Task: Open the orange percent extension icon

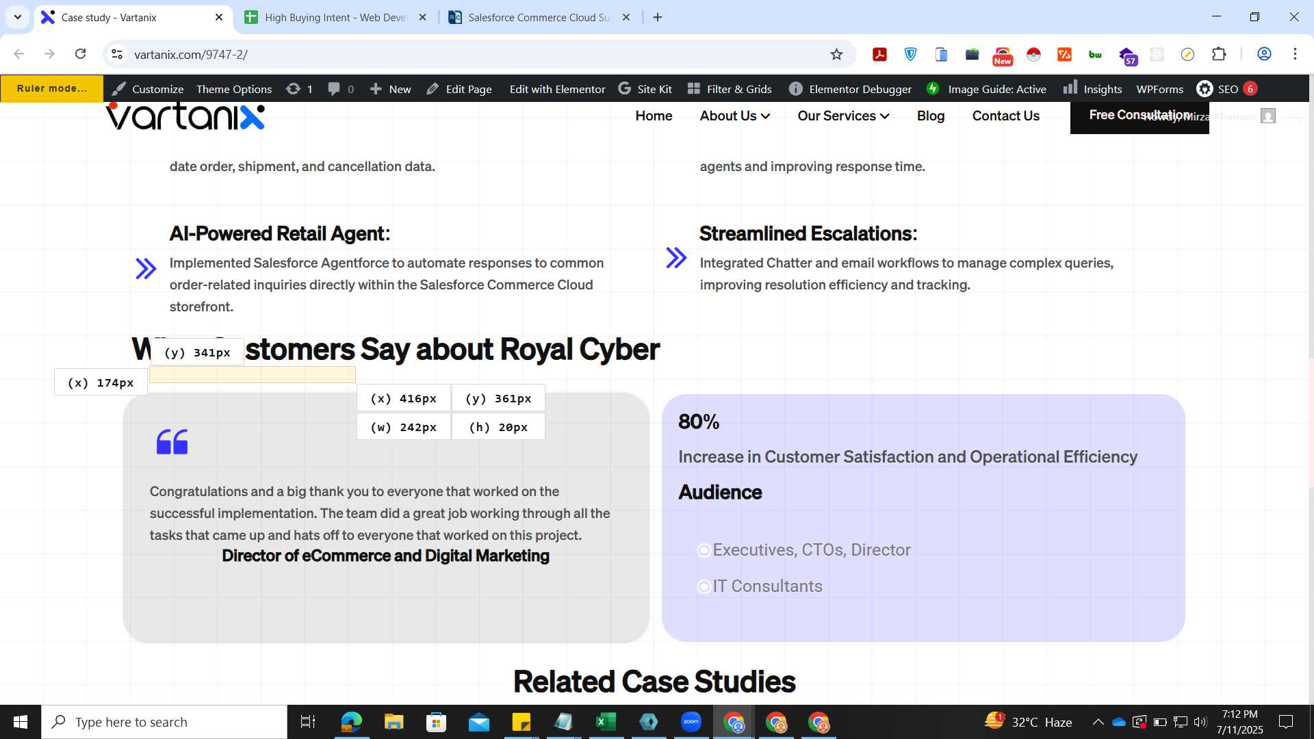Action: click(x=1064, y=55)
